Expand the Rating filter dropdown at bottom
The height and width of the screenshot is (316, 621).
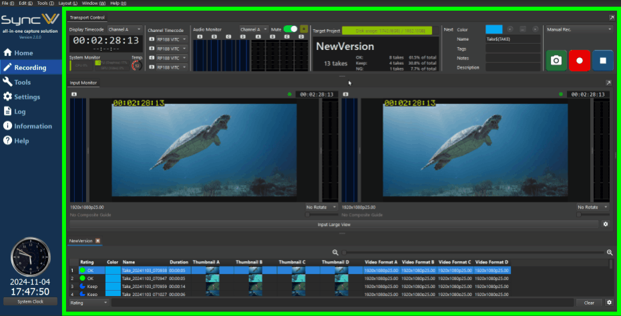[x=89, y=303]
